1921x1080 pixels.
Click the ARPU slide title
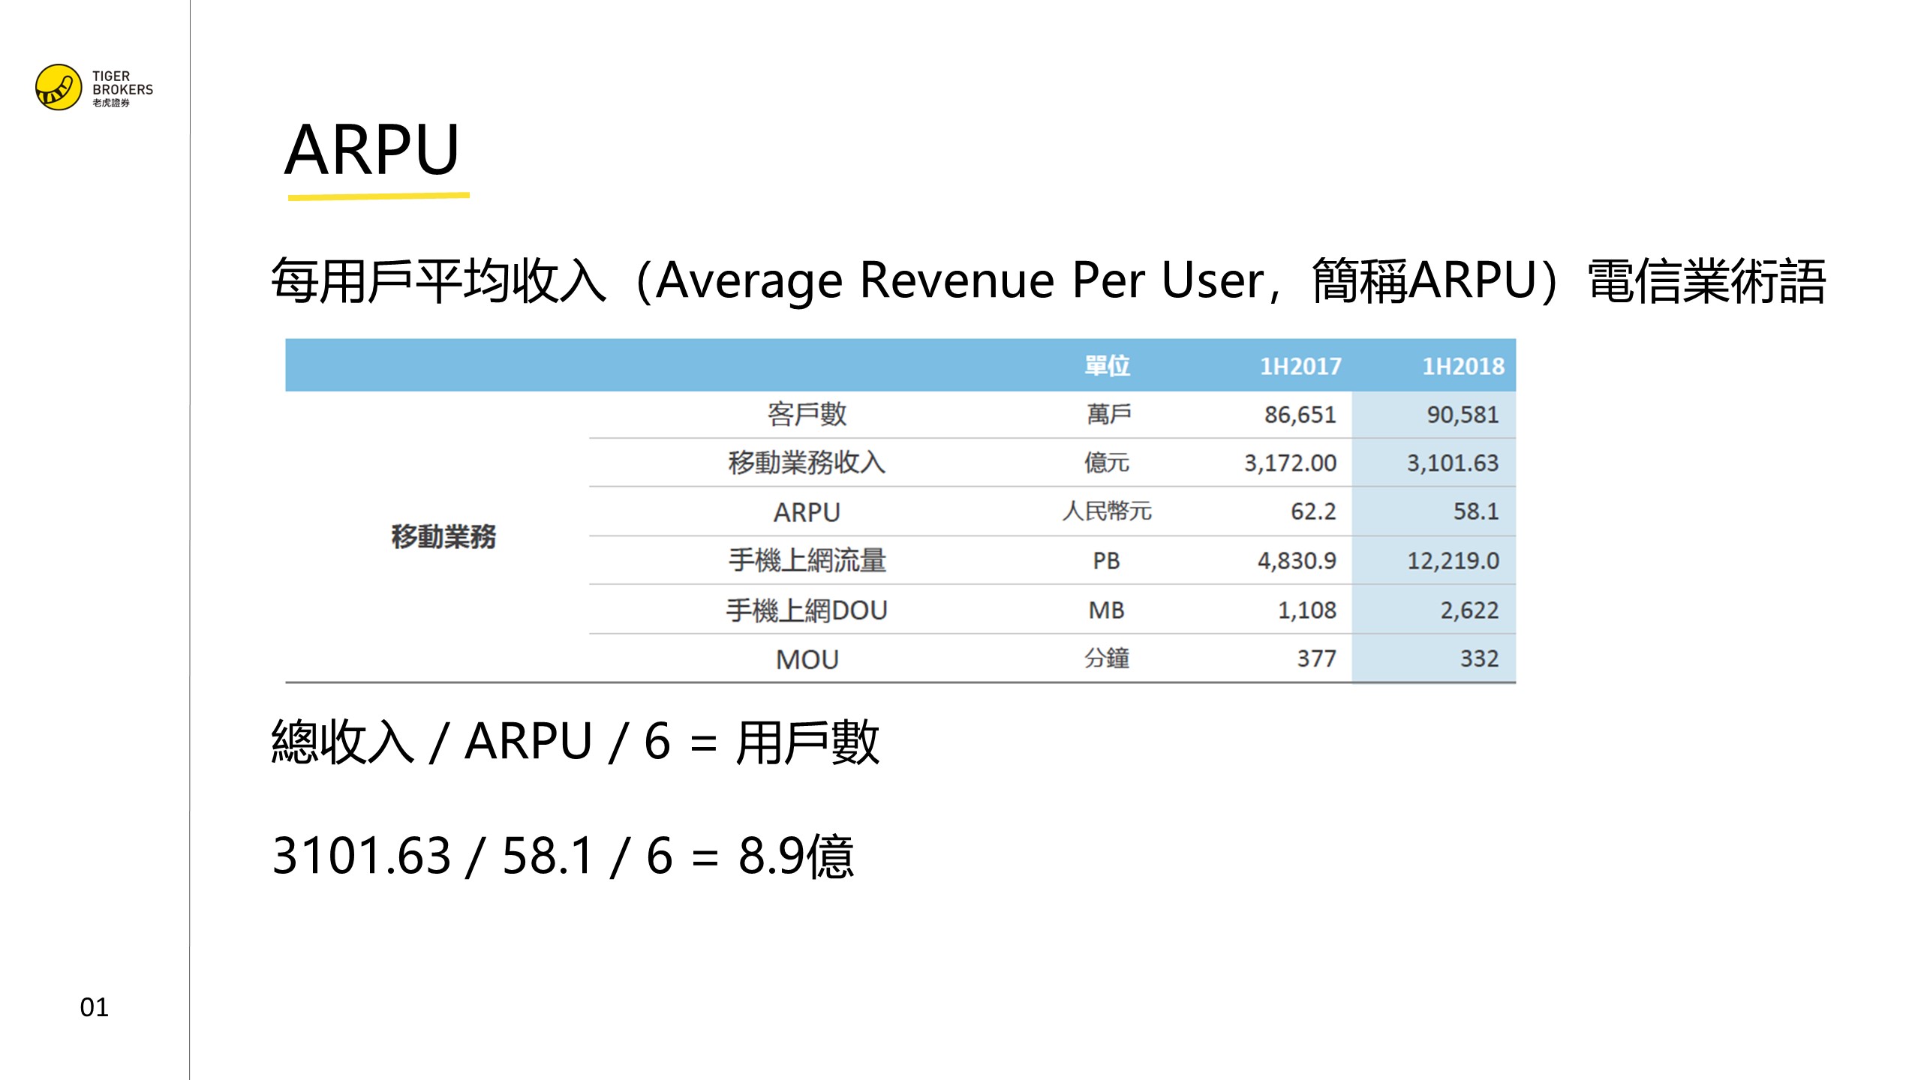coord(371,150)
